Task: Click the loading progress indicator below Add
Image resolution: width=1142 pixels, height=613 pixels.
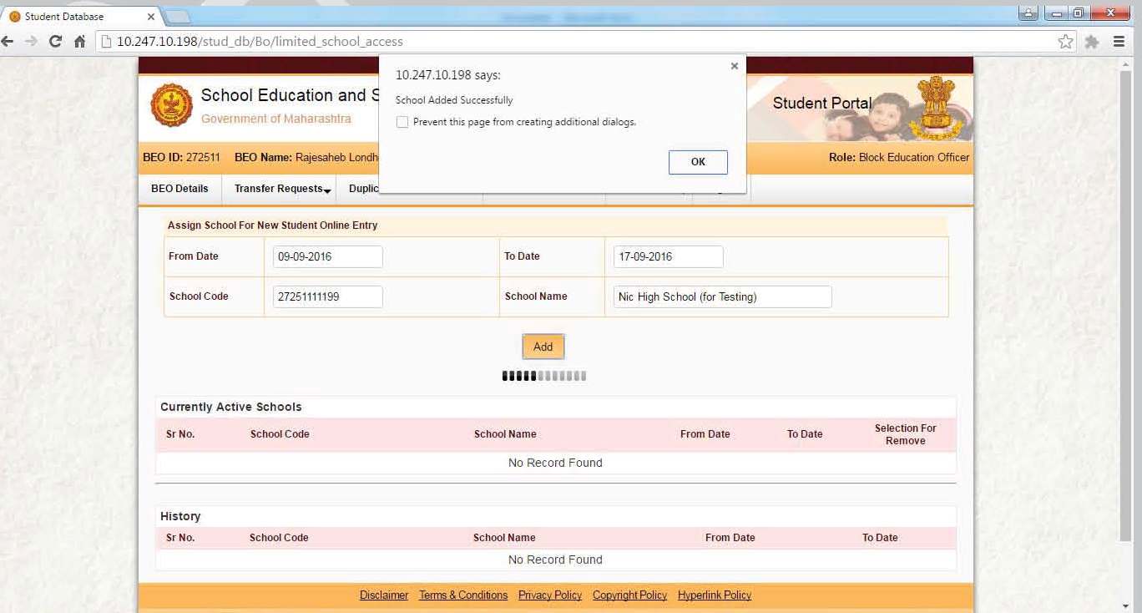Action: (x=543, y=376)
